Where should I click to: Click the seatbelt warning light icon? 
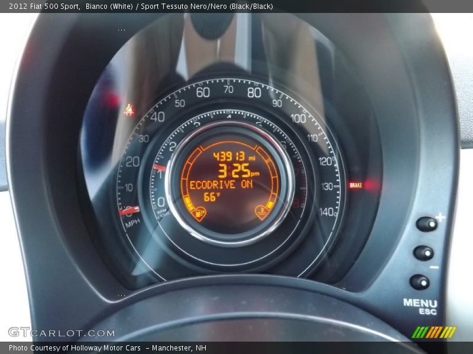pos(128,110)
